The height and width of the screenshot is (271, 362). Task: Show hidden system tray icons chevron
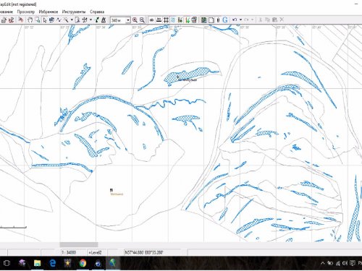point(323,263)
